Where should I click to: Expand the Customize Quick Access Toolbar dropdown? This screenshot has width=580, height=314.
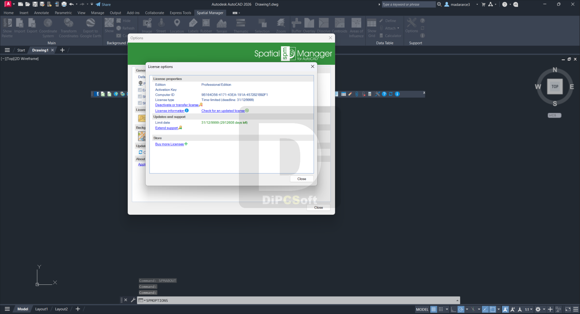pyautogui.click(x=92, y=4)
